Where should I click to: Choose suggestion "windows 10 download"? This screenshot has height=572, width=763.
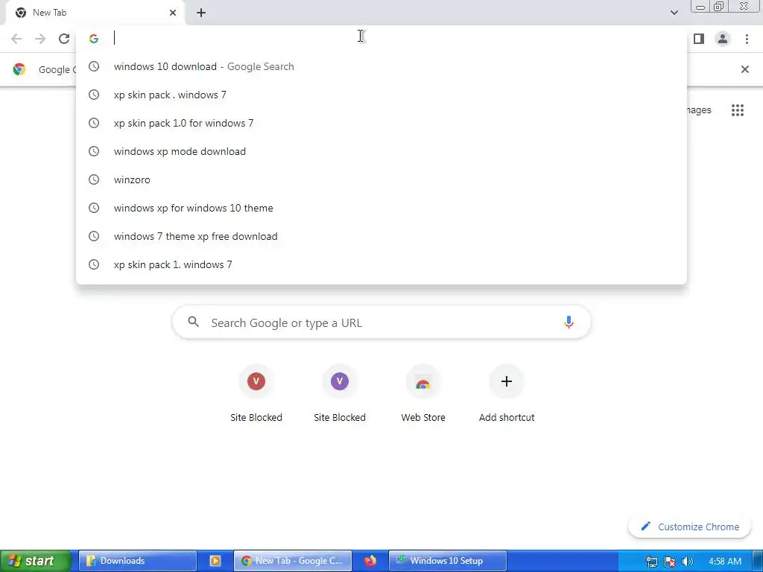point(381,66)
